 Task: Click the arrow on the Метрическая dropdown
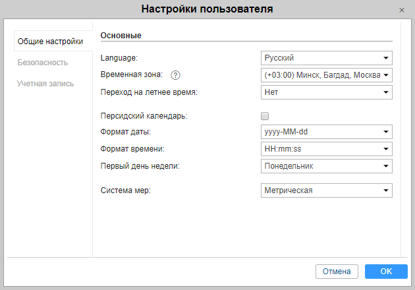pyautogui.click(x=386, y=190)
